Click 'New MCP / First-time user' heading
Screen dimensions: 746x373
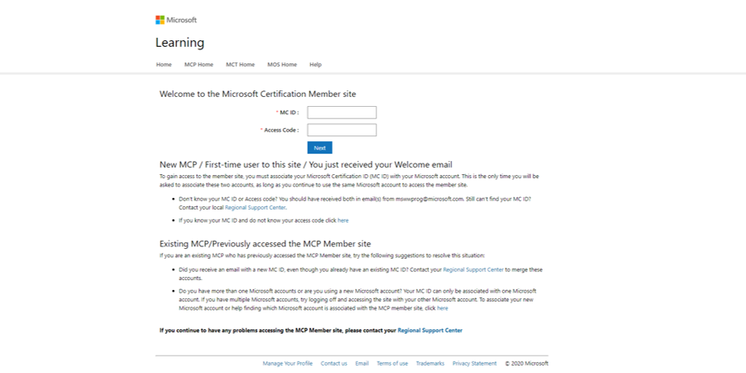[x=306, y=164]
